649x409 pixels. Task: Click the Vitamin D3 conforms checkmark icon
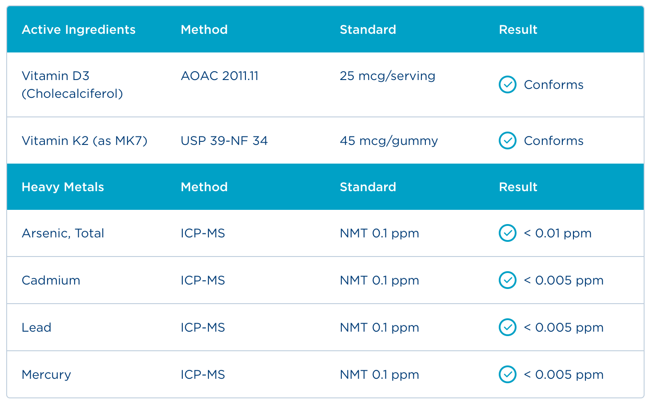pos(507,84)
